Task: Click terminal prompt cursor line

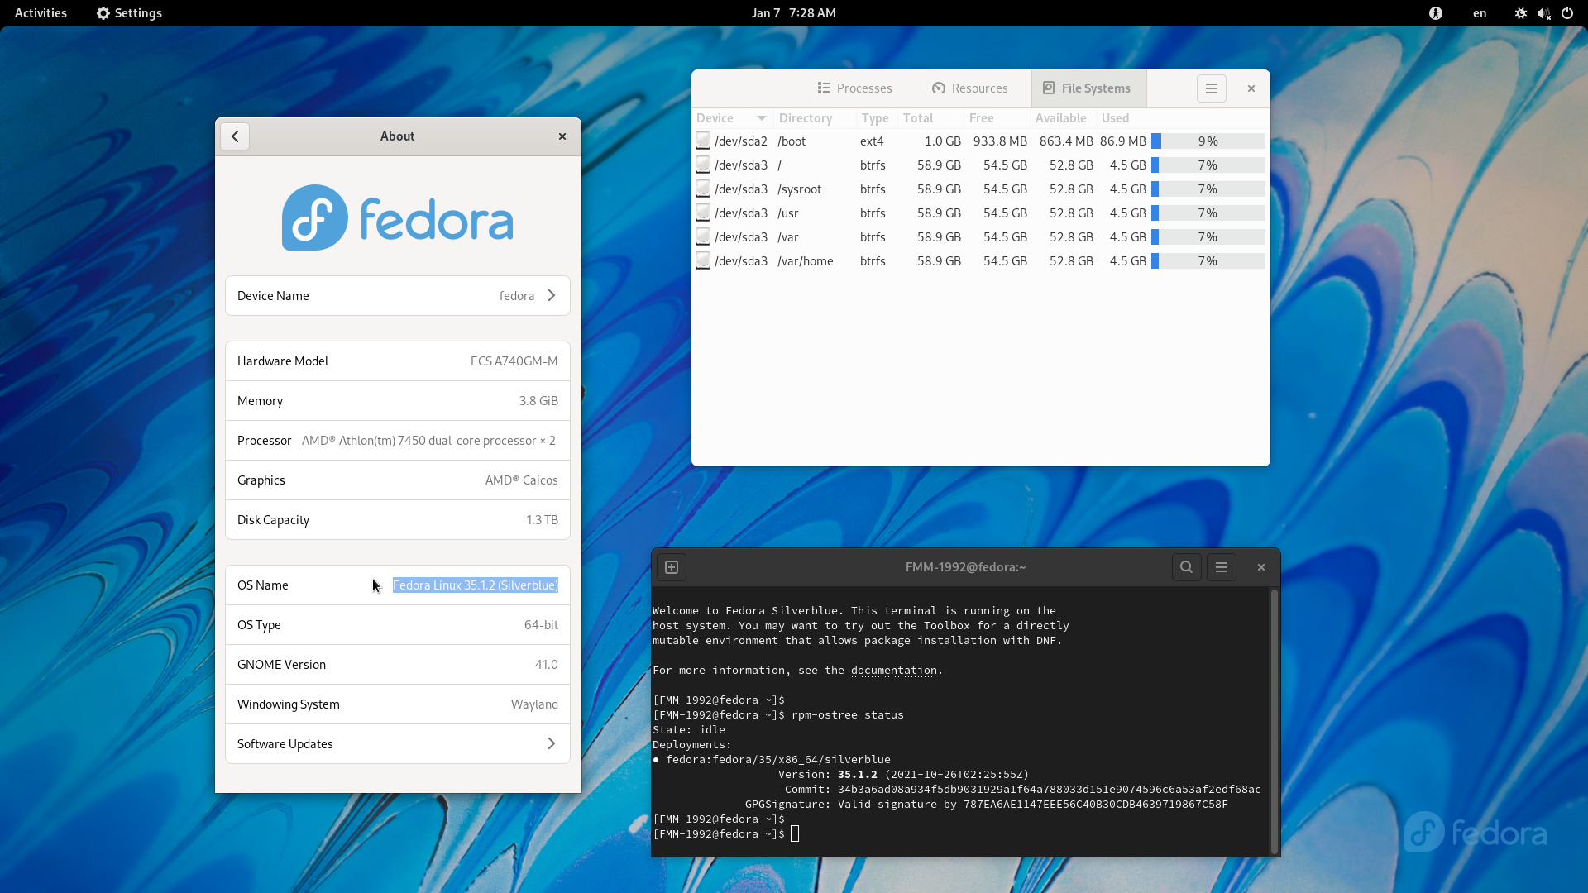Action: pos(726,834)
